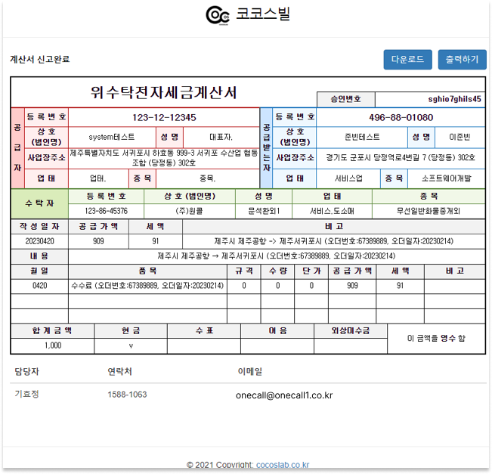Click the total amount value 1,000
The image size is (492, 474).
52,345
